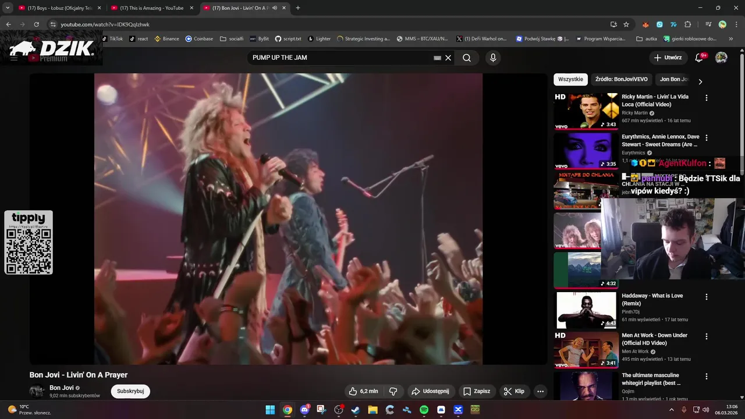Image resolution: width=745 pixels, height=419 pixels.
Task: Open options for ultimate masculine playlist video
Action: (x=707, y=377)
